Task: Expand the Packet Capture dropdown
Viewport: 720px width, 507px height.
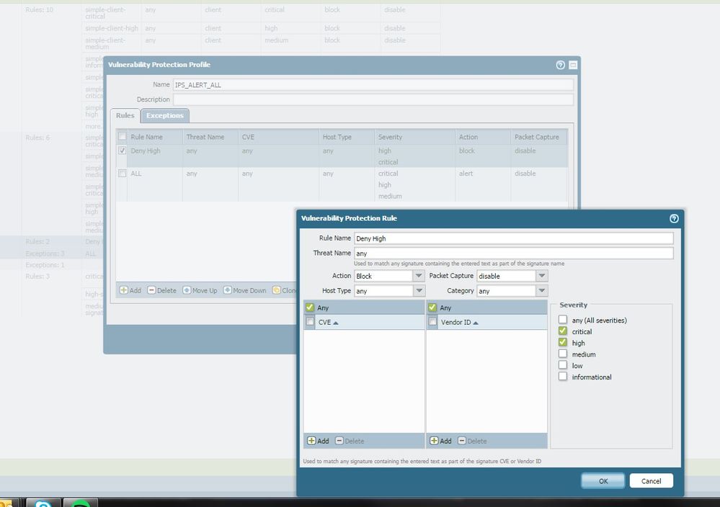Action: pos(541,276)
